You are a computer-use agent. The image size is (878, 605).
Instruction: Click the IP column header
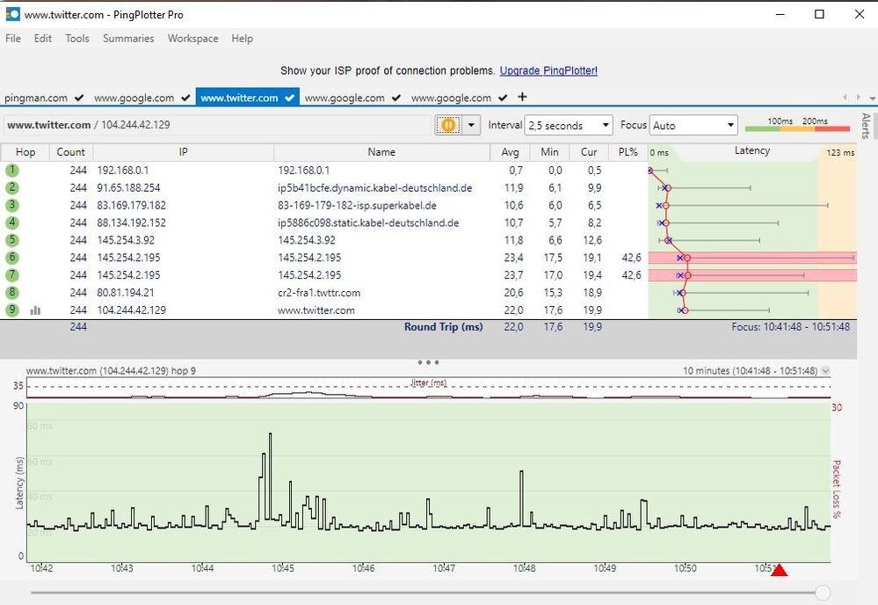point(183,152)
